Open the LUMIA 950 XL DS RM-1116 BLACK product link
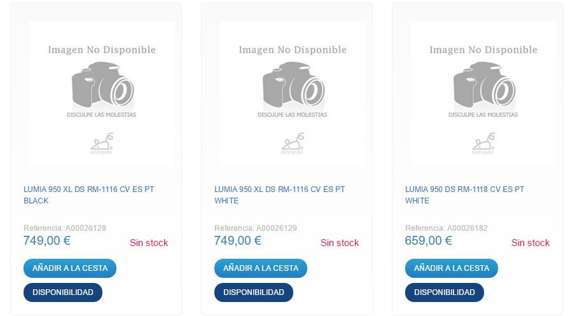The width and height of the screenshot is (582, 316). (88, 195)
